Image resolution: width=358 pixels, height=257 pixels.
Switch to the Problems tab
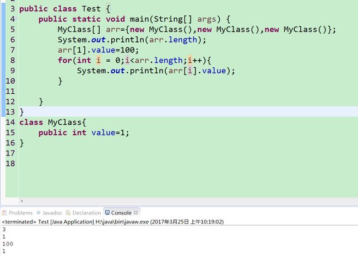(x=20, y=213)
